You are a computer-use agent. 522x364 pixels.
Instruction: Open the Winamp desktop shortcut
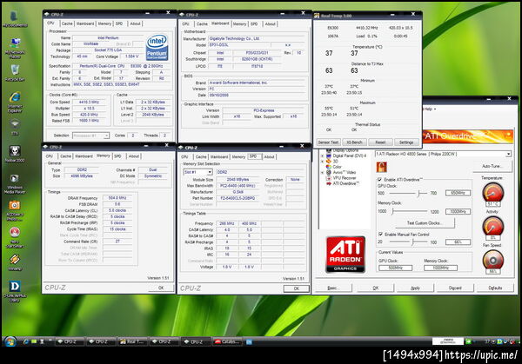(x=15, y=262)
